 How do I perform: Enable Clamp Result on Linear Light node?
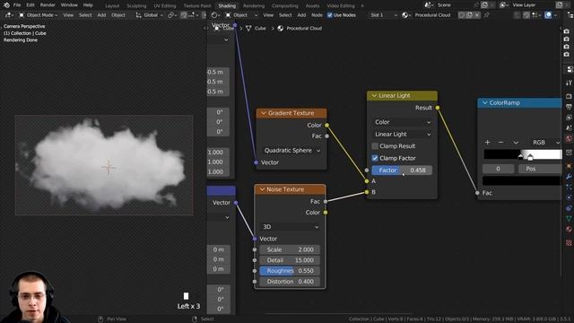tap(375, 145)
